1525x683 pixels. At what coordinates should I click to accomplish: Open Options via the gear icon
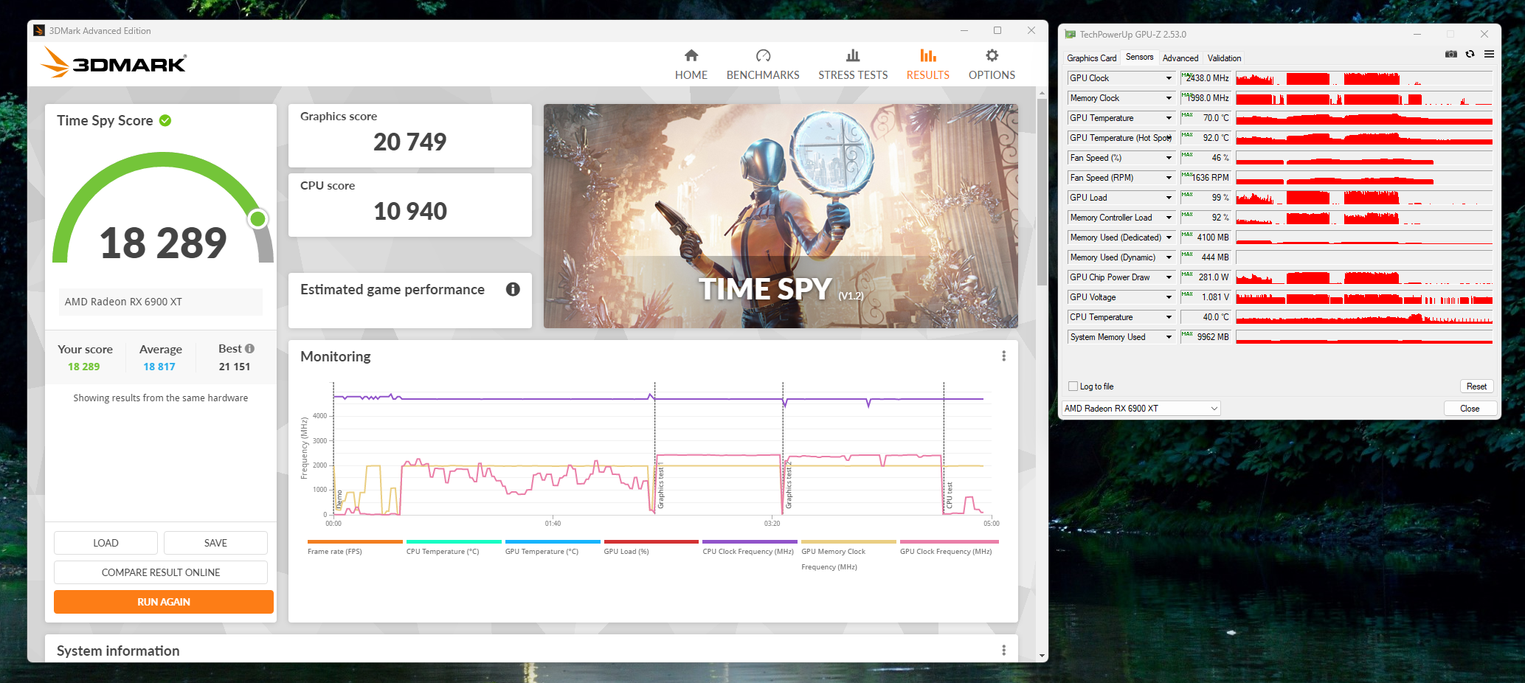[x=992, y=55]
